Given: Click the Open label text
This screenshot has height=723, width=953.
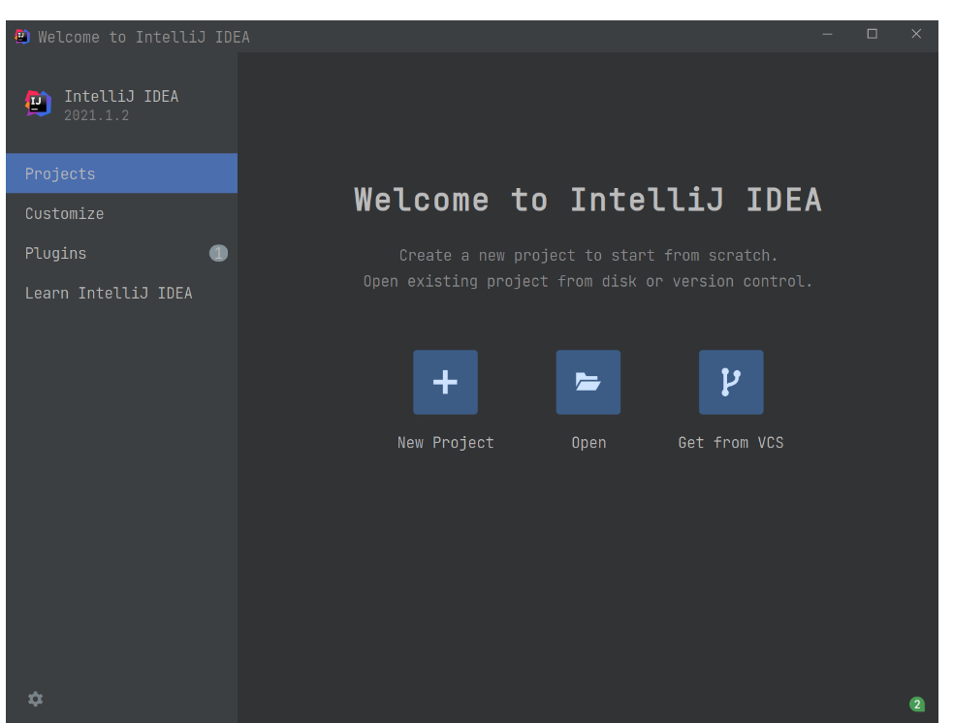Looking at the screenshot, I should (x=588, y=443).
